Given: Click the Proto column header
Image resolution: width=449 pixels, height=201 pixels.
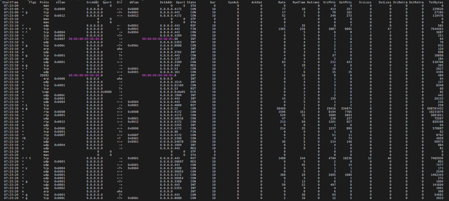Looking at the screenshot, I should pos(45,2).
